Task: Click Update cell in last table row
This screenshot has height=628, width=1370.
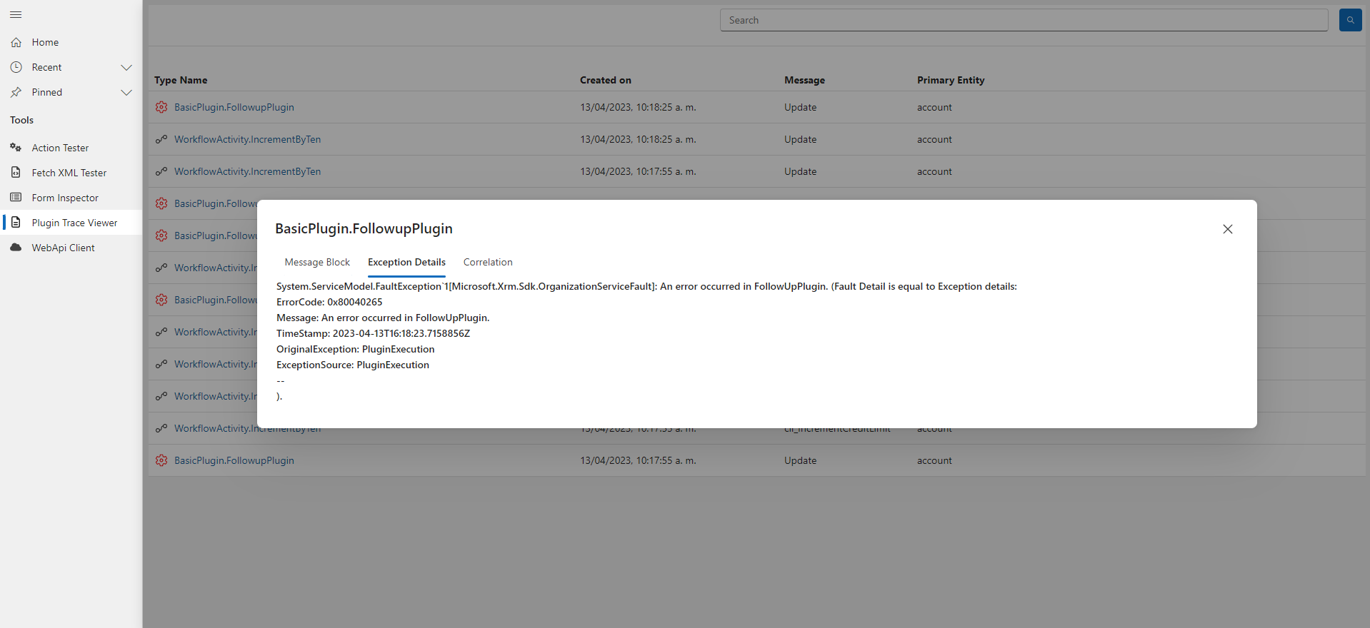Action: pos(800,460)
